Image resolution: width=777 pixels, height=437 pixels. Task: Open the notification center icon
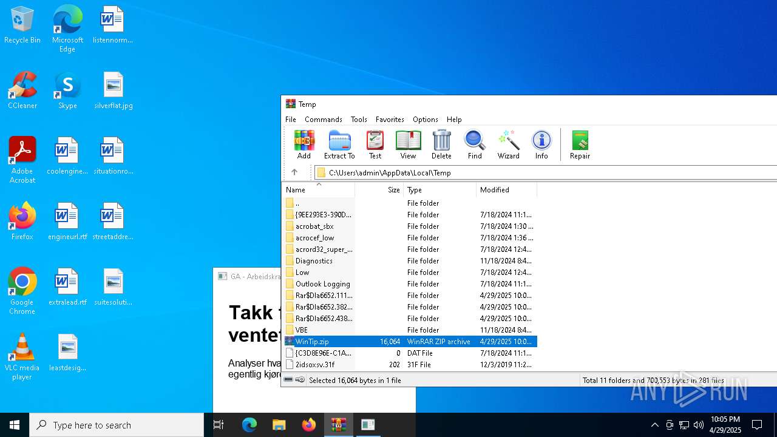pyautogui.click(x=757, y=425)
